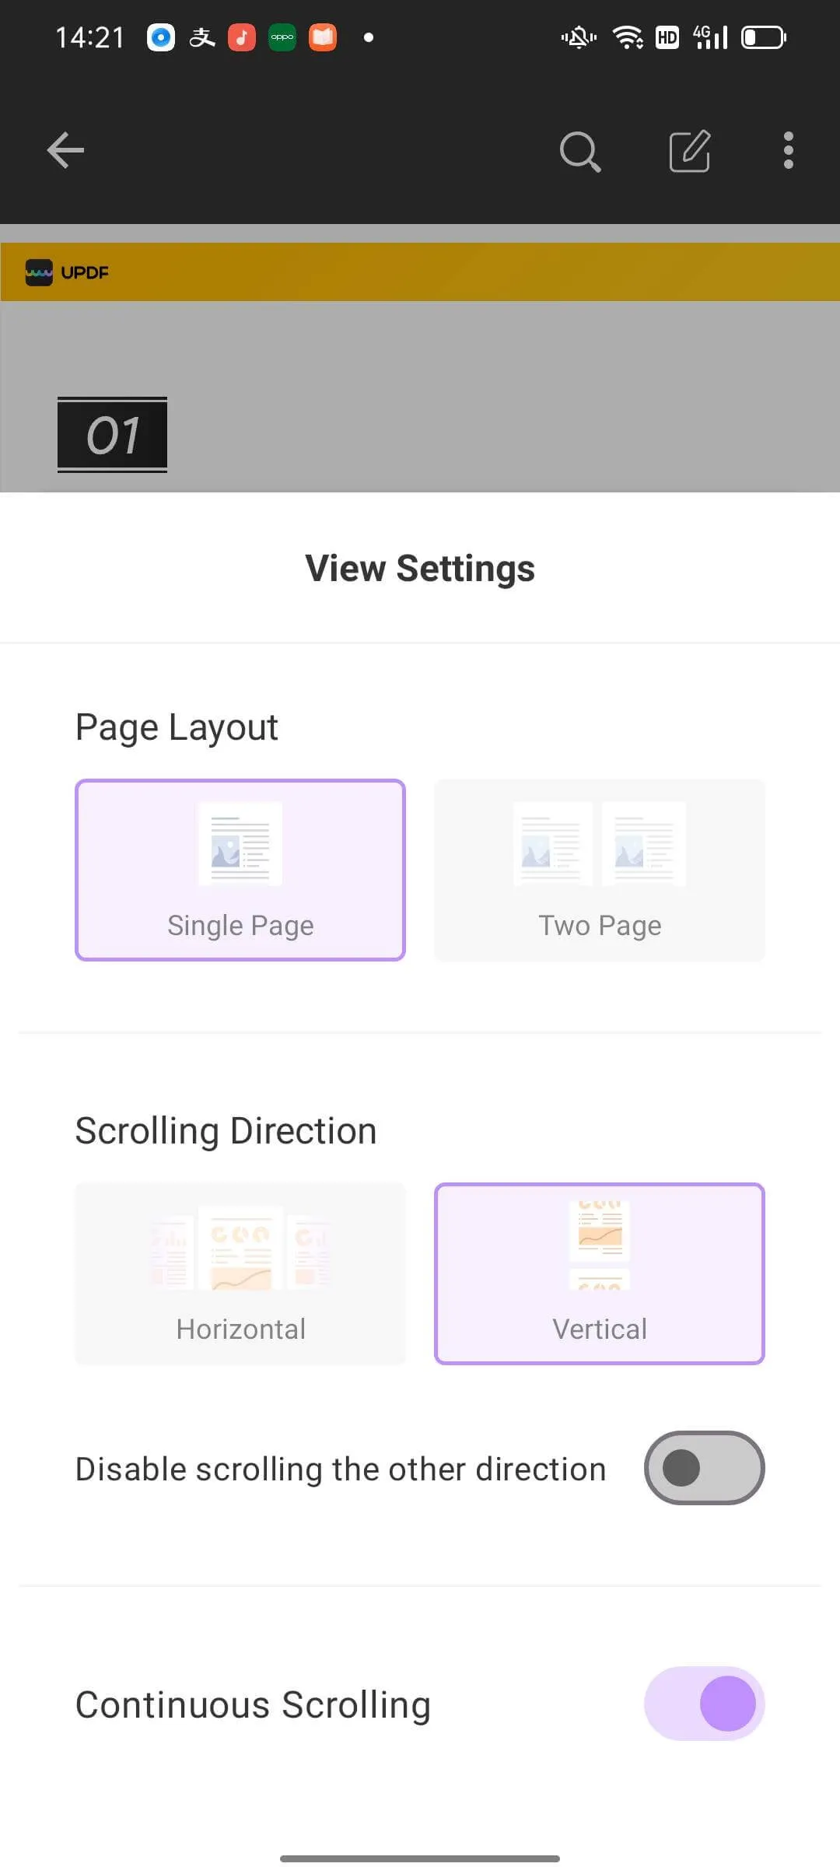
Task: Tap the vertical scrolling illustration
Action: pos(600,1245)
